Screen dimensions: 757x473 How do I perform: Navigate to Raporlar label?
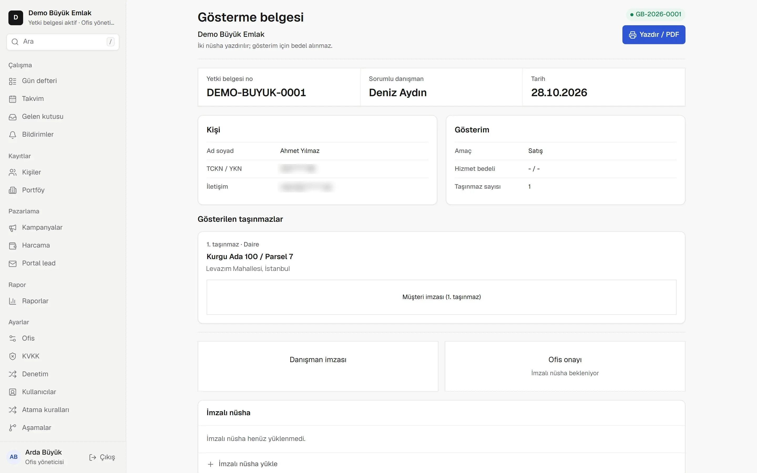coord(35,301)
